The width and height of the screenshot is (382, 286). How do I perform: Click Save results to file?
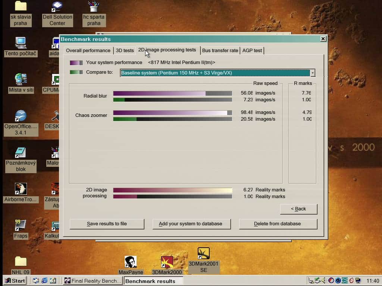(107, 224)
